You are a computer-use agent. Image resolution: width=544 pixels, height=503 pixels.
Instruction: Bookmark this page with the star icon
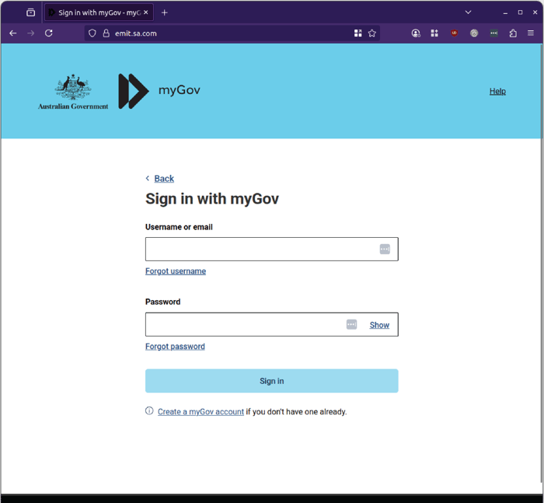point(372,33)
